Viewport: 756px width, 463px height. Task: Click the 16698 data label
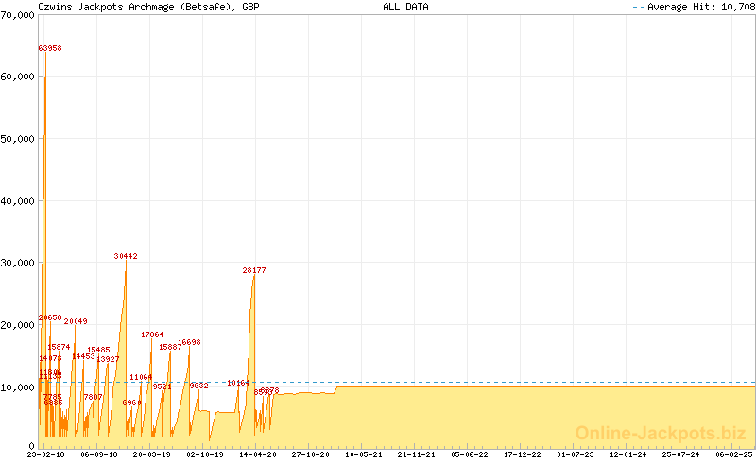(x=189, y=342)
